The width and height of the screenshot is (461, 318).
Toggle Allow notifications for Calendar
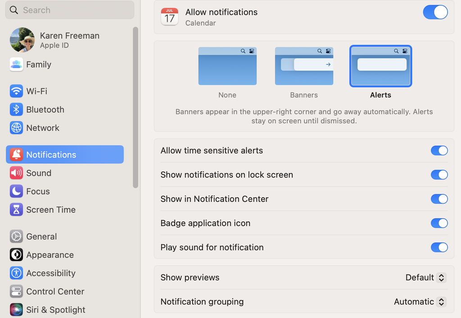point(435,12)
